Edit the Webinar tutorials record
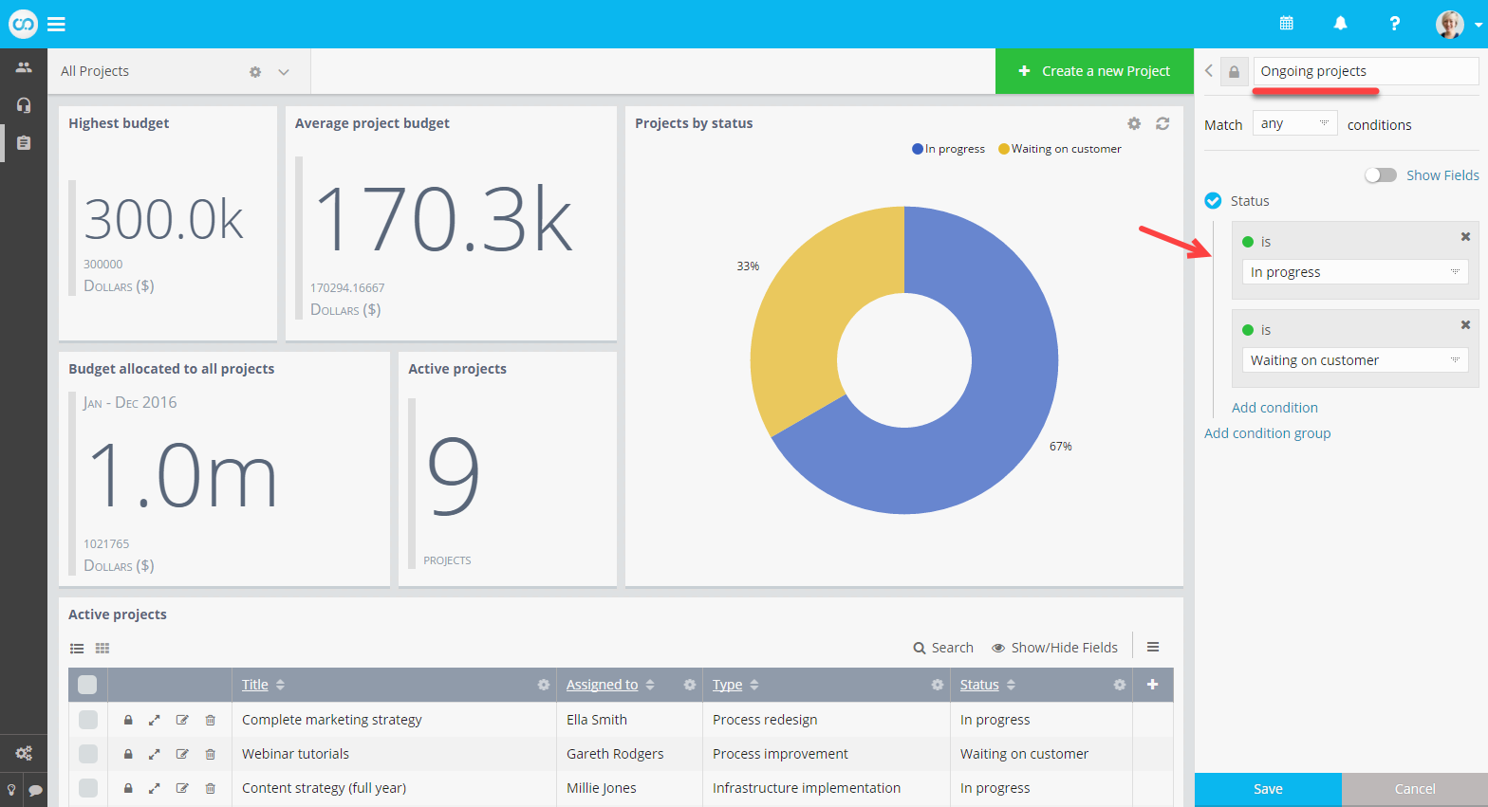Image resolution: width=1488 pixels, height=807 pixels. click(182, 754)
